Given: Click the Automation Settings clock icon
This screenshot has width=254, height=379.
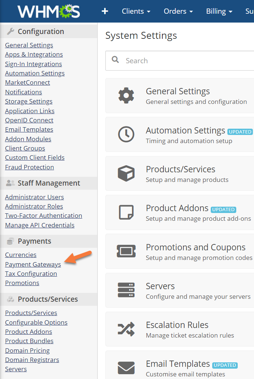Looking at the screenshot, I should (x=126, y=135).
